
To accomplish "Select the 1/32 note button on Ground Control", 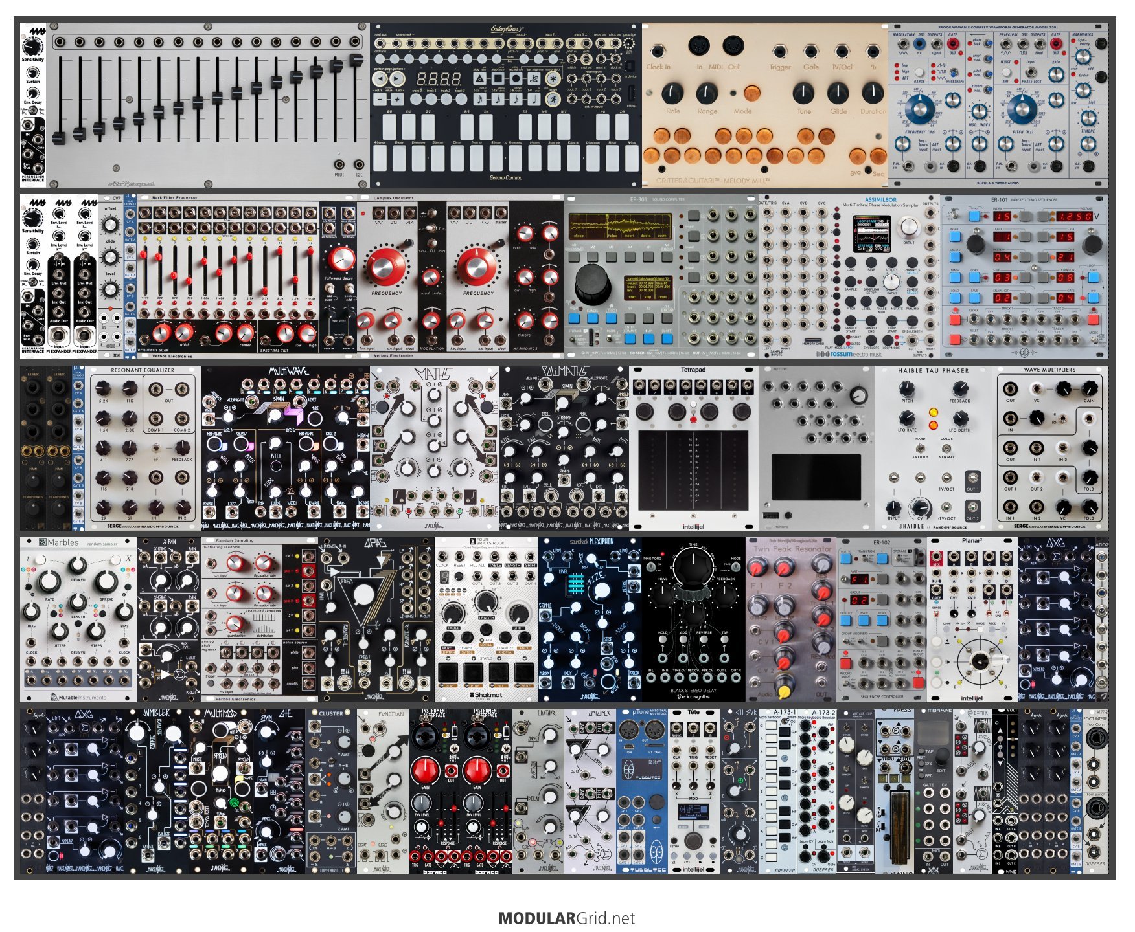I will 479,100.
